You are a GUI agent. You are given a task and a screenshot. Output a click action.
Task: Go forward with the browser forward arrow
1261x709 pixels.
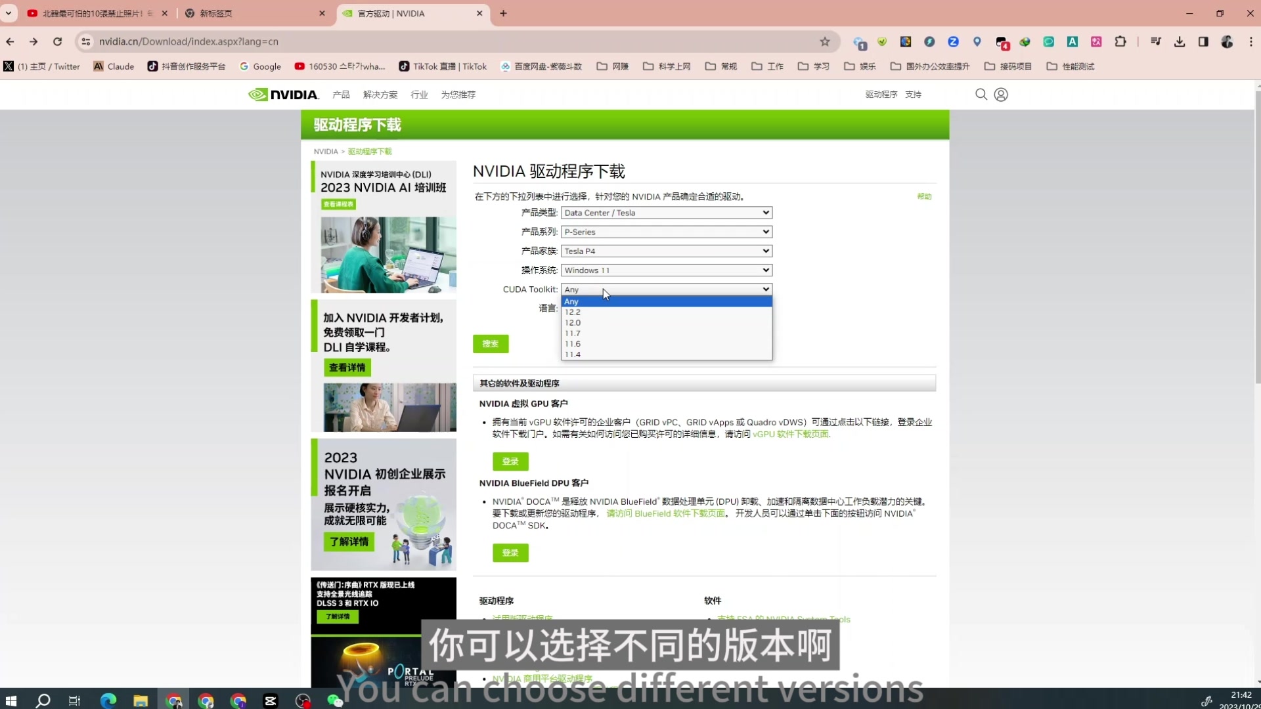[x=33, y=41]
